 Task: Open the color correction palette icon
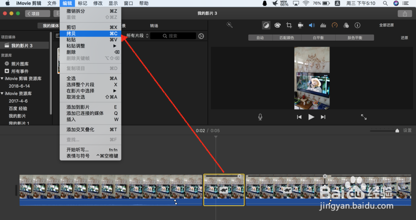[277, 25]
